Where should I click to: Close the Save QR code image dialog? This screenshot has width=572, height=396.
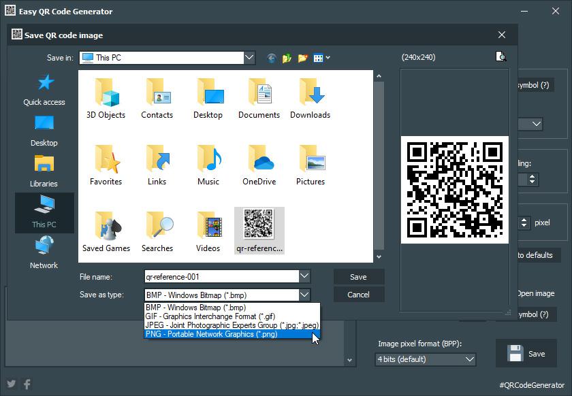[502, 35]
